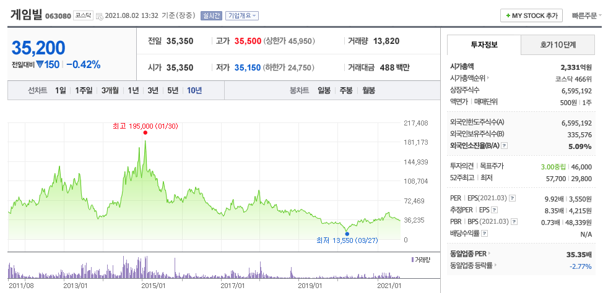Click the 2015/01 chart axis label
The height and width of the screenshot is (293, 616).
point(155,285)
